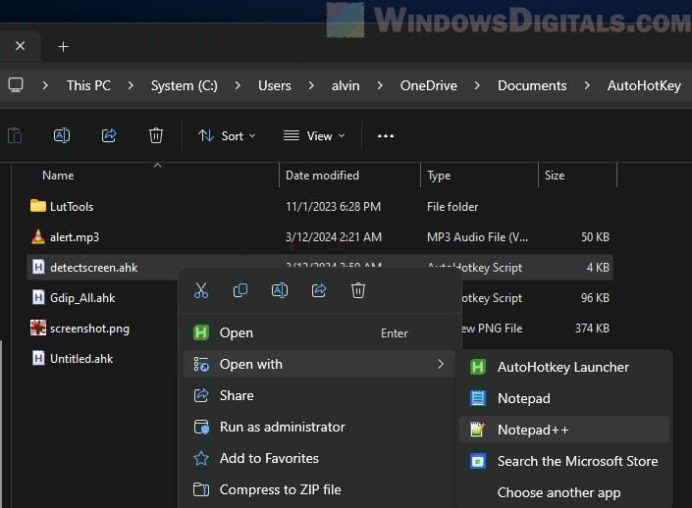The image size is (692, 508).
Task: Click the Gdip_All.ahk file icon
Action: click(x=38, y=297)
